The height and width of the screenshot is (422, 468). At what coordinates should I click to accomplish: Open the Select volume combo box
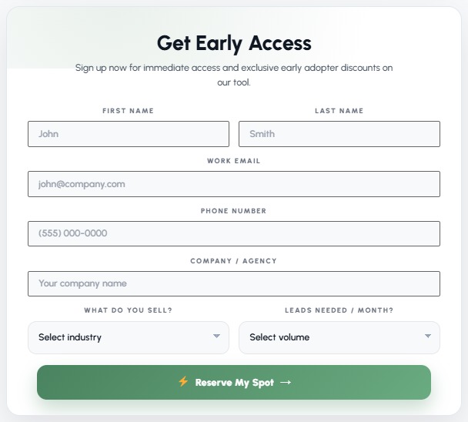(339, 337)
